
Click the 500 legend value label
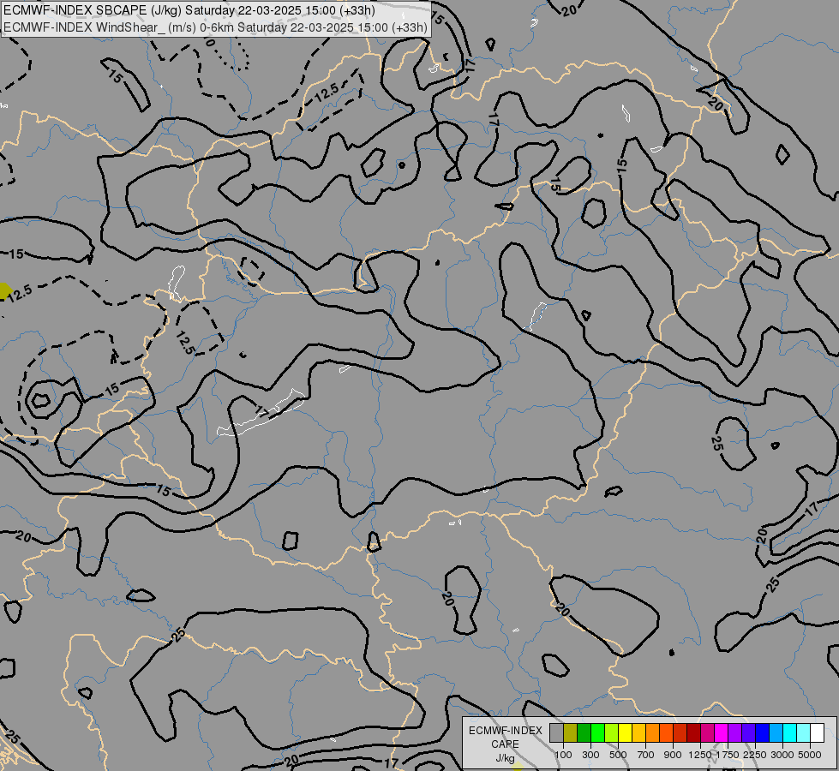pyautogui.click(x=618, y=755)
